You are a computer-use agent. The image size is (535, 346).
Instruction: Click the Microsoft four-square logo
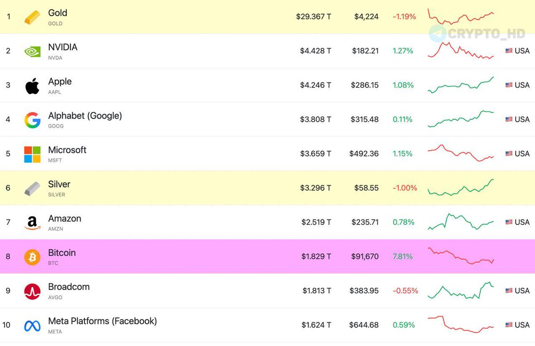pyautogui.click(x=32, y=153)
